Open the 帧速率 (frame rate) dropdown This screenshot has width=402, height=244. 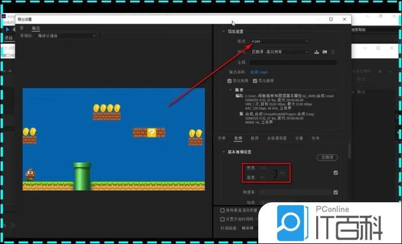click(x=295, y=192)
